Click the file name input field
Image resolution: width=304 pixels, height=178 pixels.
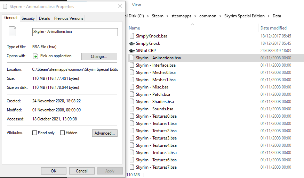click(75, 32)
